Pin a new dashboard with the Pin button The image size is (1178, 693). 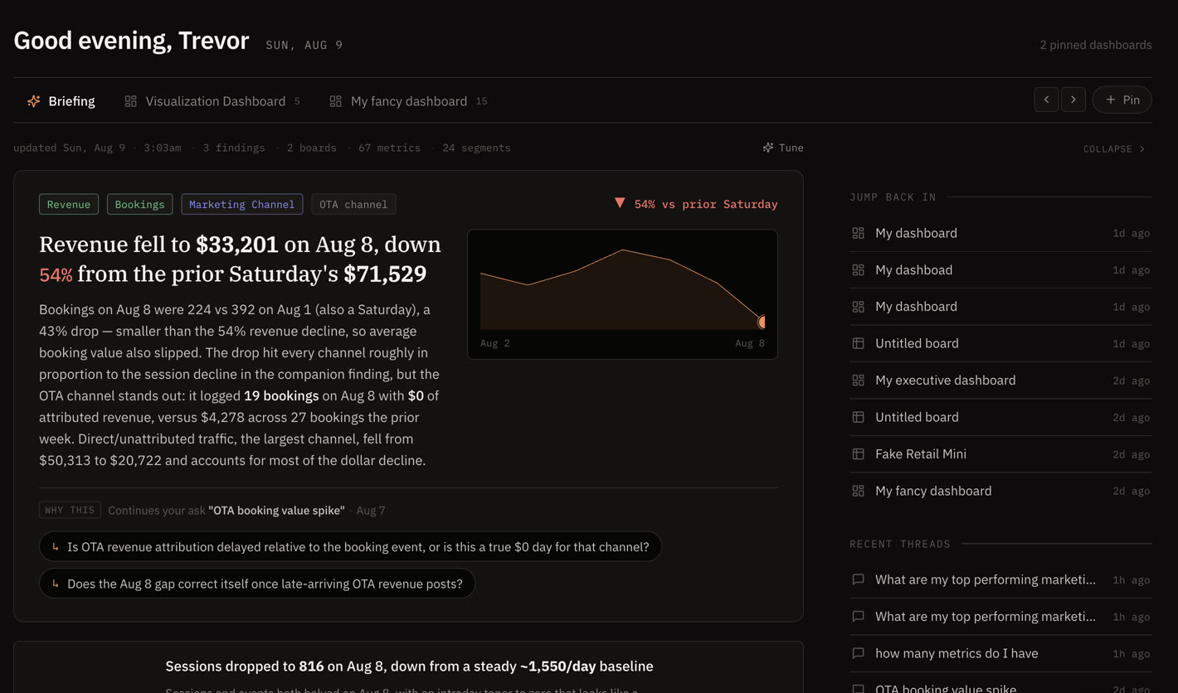tap(1122, 99)
